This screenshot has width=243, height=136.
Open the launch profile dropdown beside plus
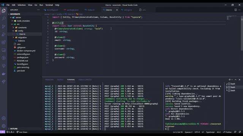pos(232,80)
